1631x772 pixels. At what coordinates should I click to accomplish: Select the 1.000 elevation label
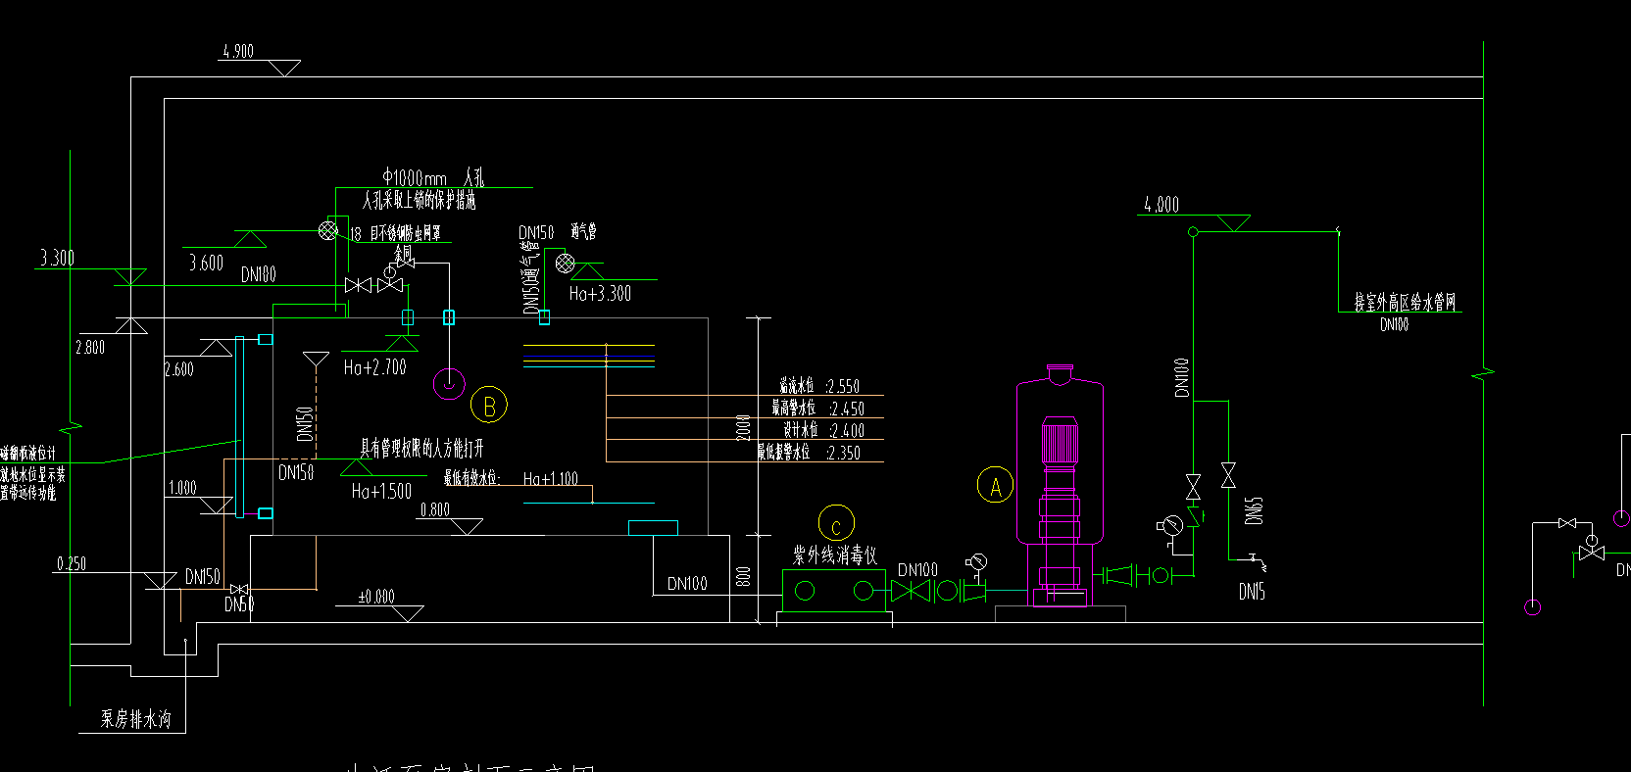(182, 487)
